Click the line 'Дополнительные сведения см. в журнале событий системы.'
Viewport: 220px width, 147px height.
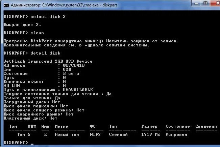coord(76,45)
